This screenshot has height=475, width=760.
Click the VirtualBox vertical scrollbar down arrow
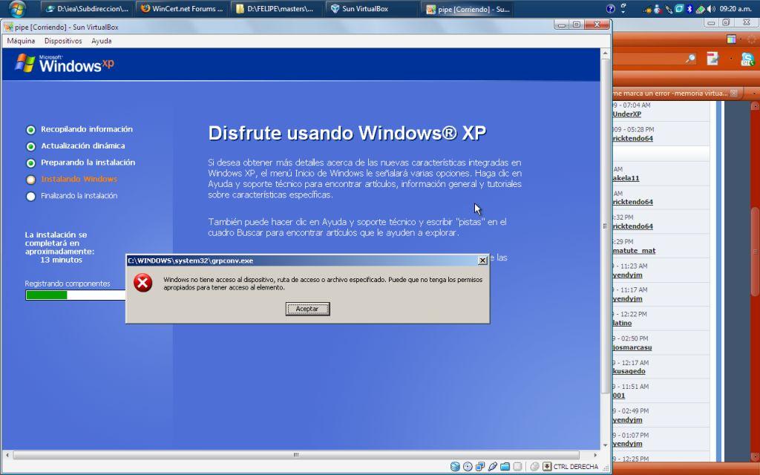point(606,445)
